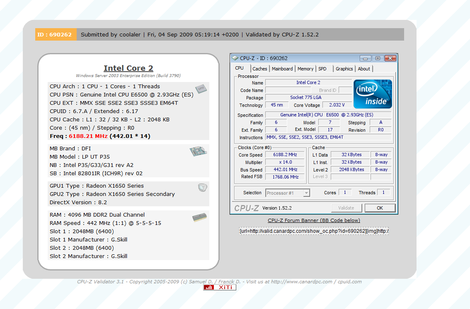Expand the Processor #1 selection dropdown
This screenshot has width=470, height=309.
(x=306, y=193)
